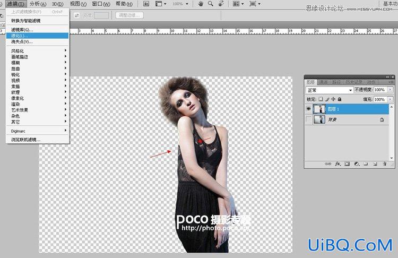Open the 分析 (Analysis) menu
The width and height of the screenshot is (398, 258).
(38, 4)
